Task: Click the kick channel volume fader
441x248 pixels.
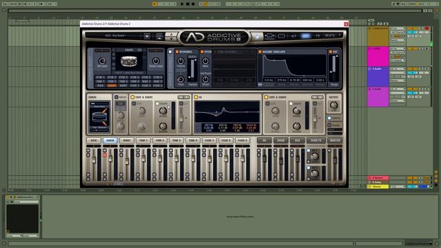Action: click(x=94, y=161)
